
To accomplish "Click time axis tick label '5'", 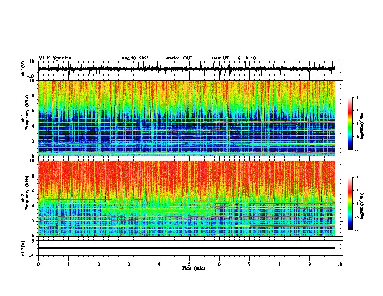I will [x=189, y=264].
